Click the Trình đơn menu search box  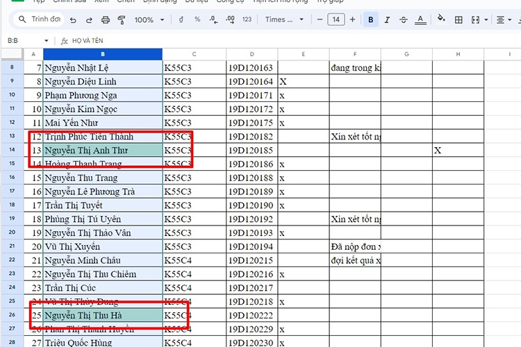(39, 19)
